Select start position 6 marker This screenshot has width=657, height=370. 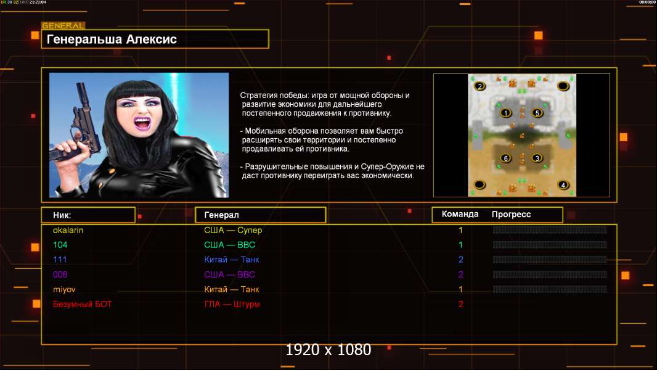(x=506, y=158)
